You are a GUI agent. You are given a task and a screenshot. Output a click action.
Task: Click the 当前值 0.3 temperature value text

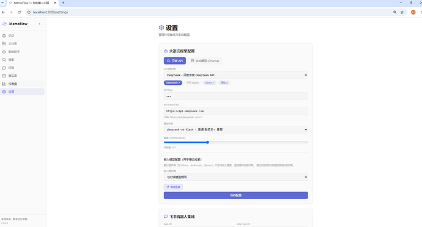pyautogui.click(x=169, y=148)
